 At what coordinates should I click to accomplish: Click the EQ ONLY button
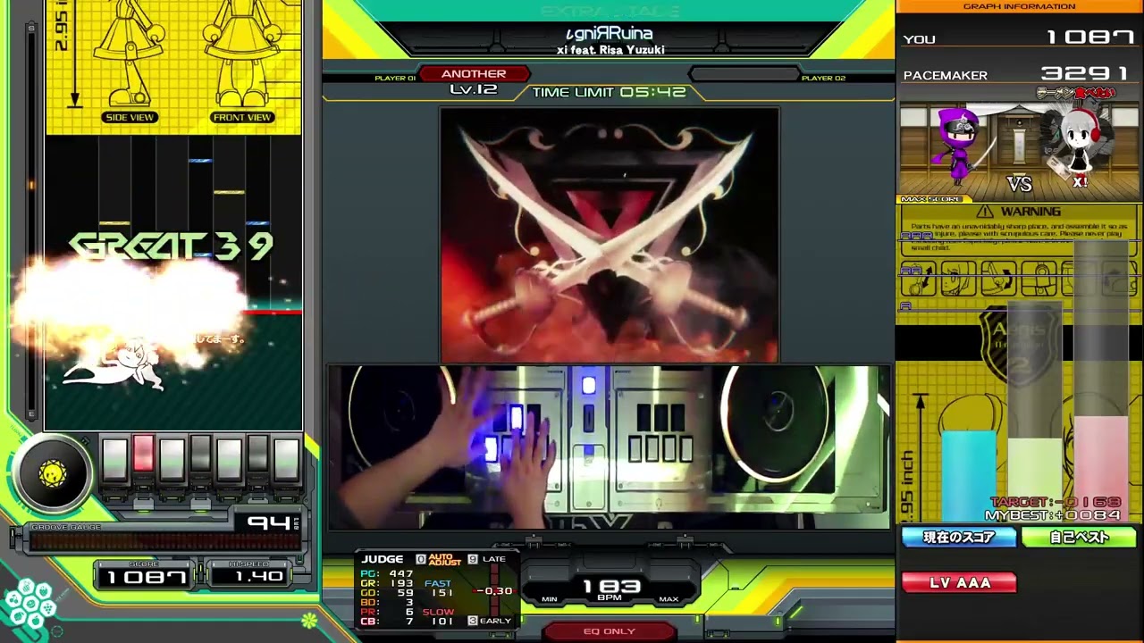(x=609, y=631)
